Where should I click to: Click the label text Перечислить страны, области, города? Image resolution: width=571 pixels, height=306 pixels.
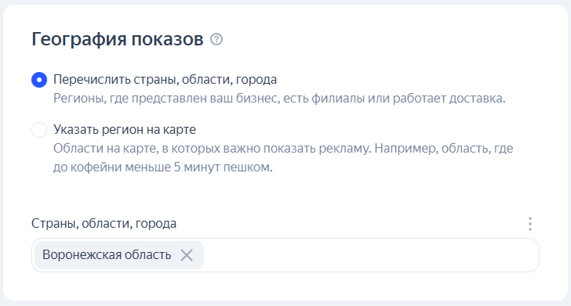point(165,79)
